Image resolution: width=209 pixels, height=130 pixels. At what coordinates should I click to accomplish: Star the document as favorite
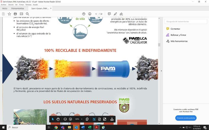click(x=9, y=14)
